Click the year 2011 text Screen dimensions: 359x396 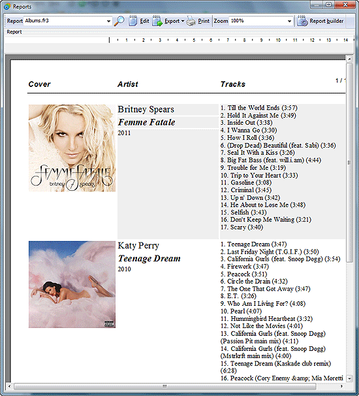click(124, 133)
